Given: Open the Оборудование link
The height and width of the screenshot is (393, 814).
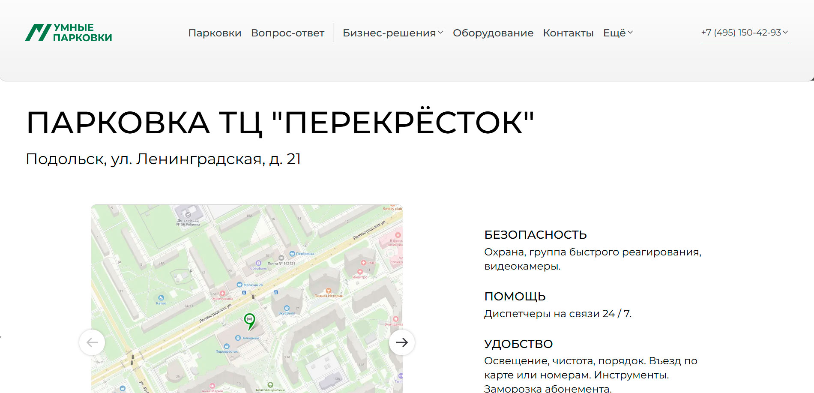Looking at the screenshot, I should click(493, 33).
